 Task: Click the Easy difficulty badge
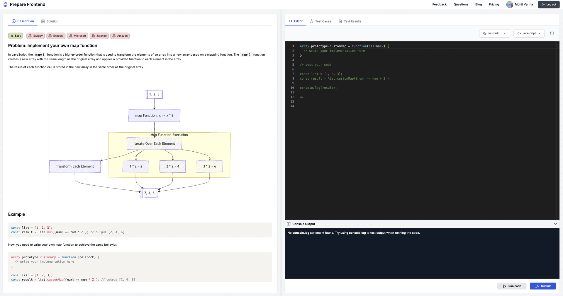point(16,36)
